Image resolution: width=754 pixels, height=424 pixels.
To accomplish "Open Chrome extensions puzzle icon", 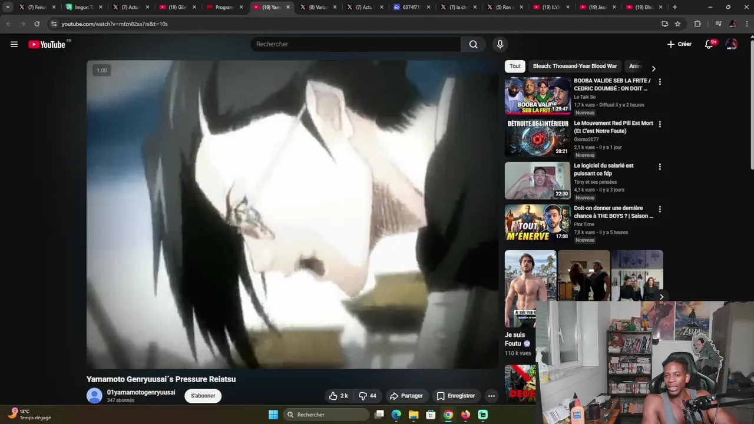I will (x=697, y=24).
